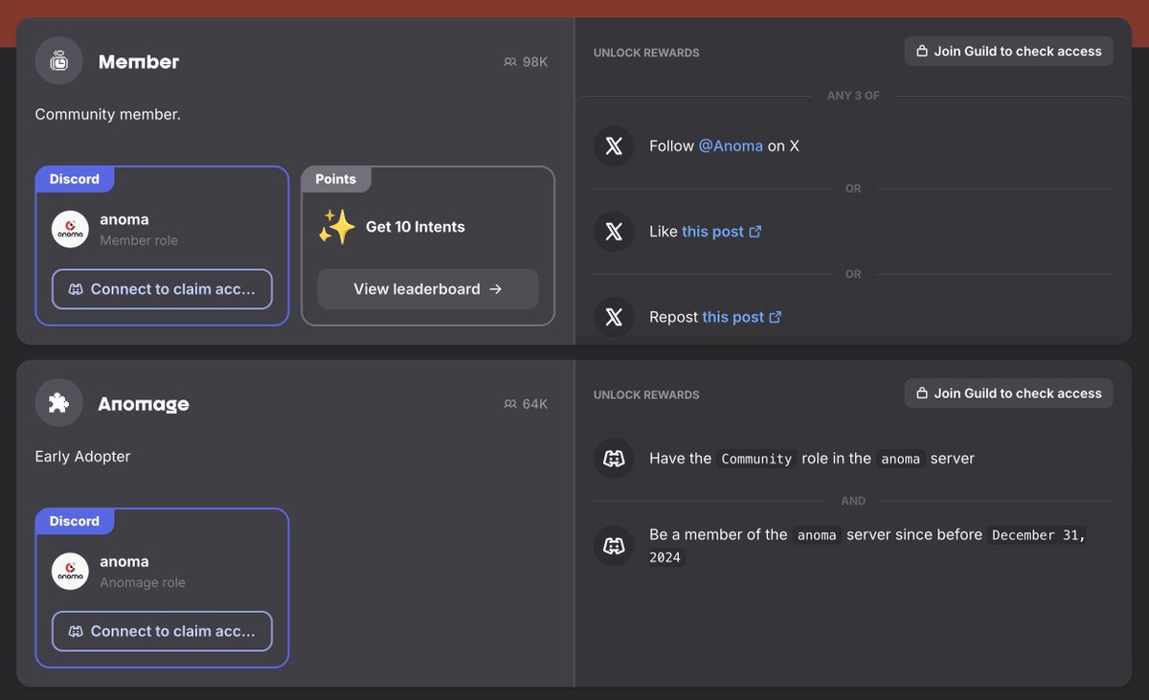Click the 'AND' separator label
1149x700 pixels.
853,501
